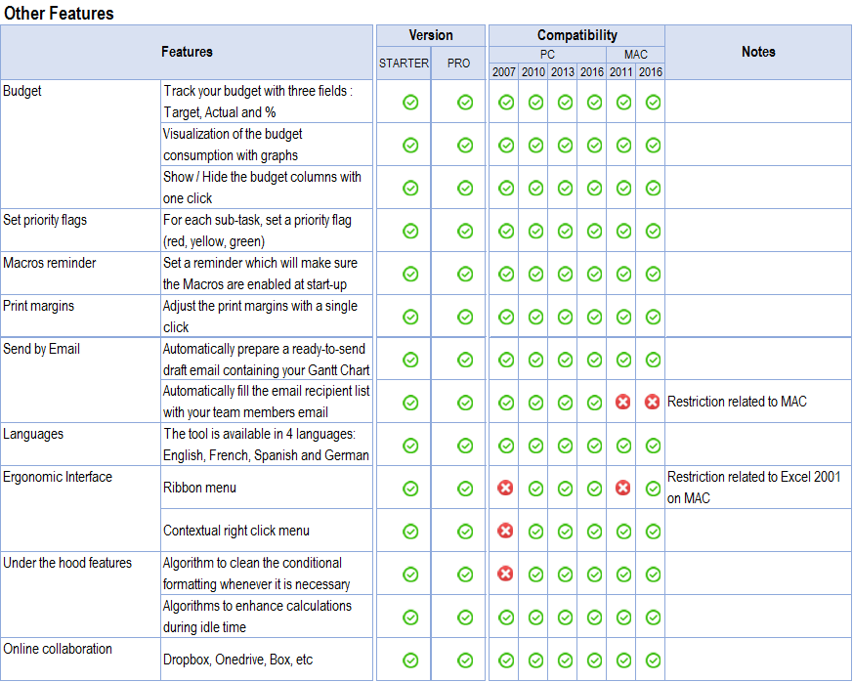Click red X for Ribbon menu under MAC 2011
The width and height of the screenshot is (853, 682).
622,488
